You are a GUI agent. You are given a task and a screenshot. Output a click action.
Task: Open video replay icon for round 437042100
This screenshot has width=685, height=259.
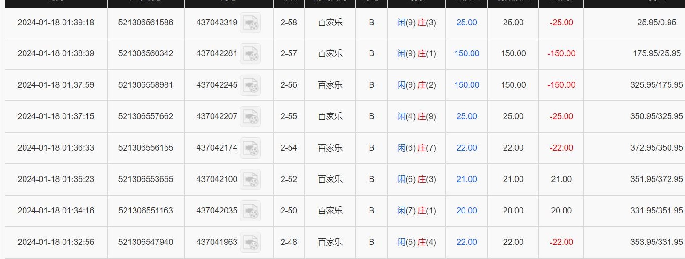[250, 180]
